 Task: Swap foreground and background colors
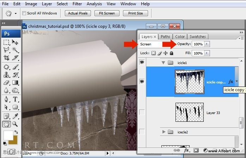16,132
